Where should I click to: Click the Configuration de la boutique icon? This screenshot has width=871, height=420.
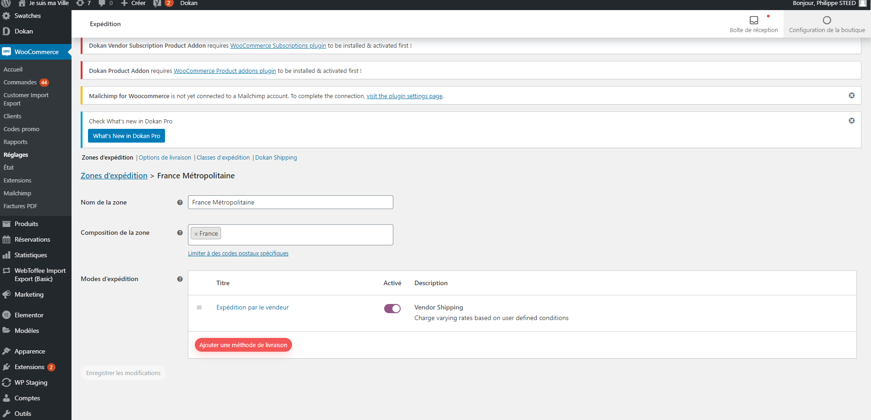[827, 20]
